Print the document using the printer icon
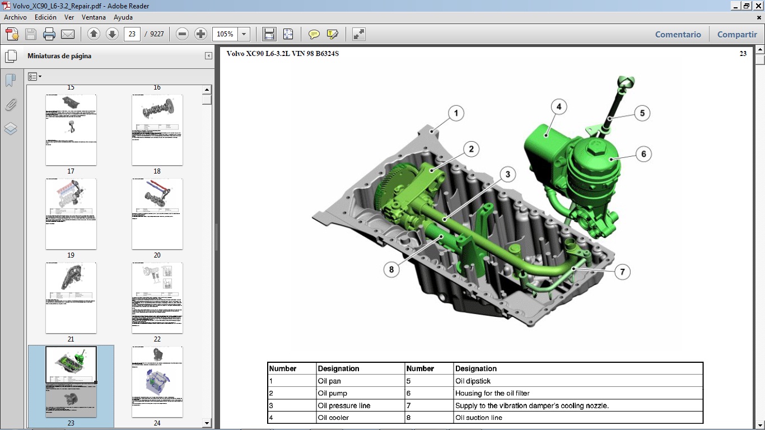The image size is (765, 430). pos(49,34)
